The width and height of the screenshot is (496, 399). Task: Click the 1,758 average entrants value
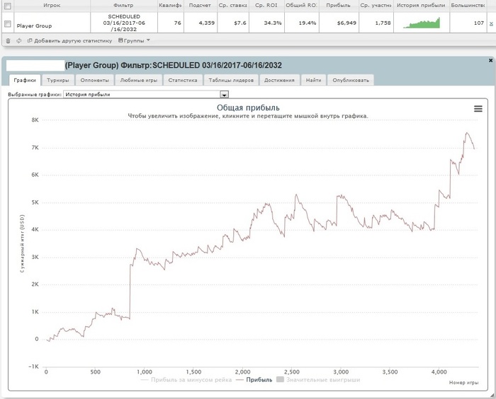click(x=383, y=23)
